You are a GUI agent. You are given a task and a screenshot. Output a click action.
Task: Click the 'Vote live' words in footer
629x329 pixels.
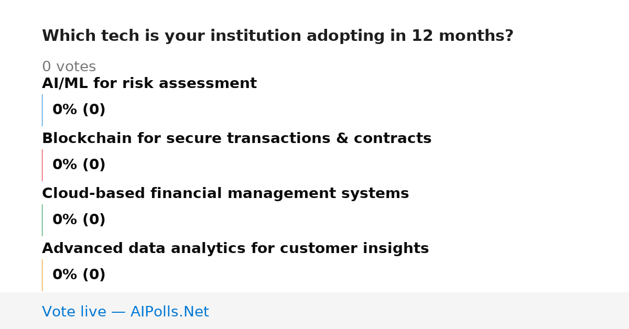74,312
